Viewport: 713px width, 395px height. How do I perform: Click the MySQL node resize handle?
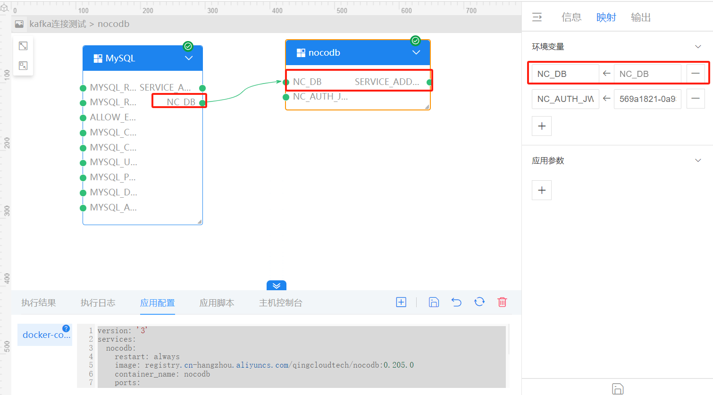pos(200,221)
